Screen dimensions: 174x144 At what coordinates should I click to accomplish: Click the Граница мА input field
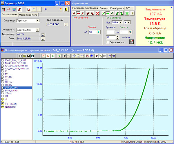click(x=110, y=32)
